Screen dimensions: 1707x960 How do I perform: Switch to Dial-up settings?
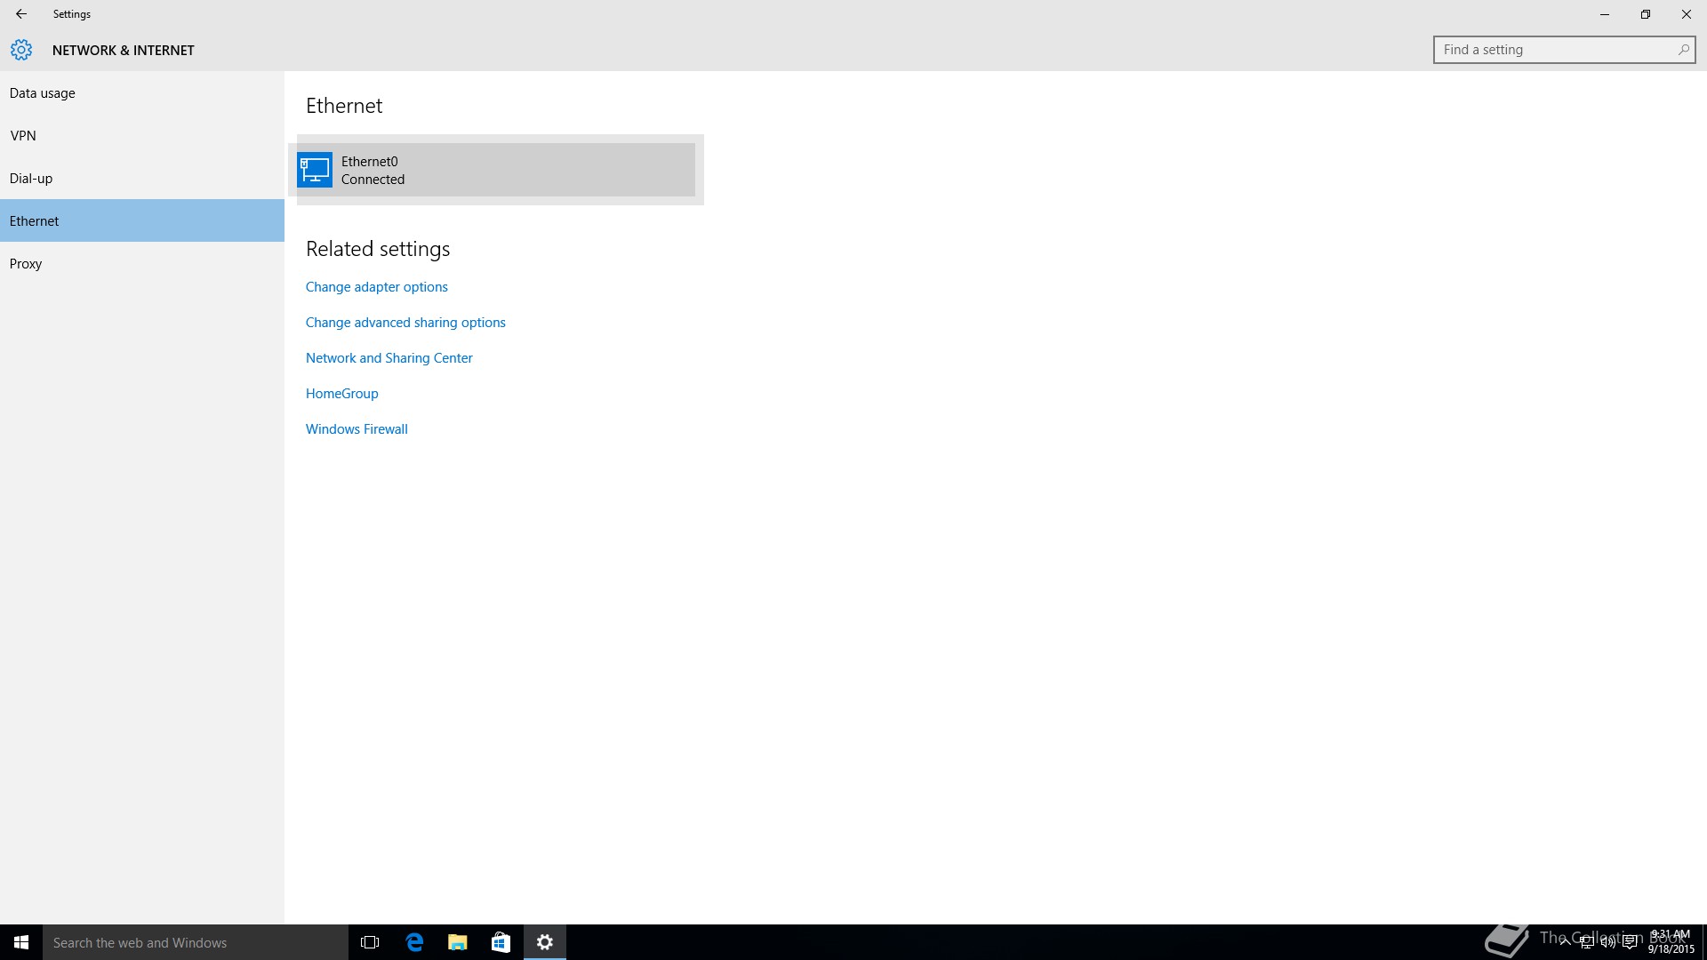31,179
